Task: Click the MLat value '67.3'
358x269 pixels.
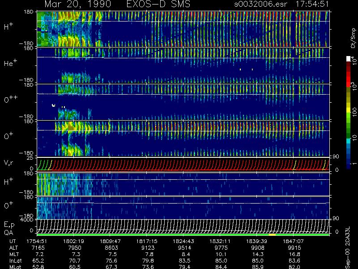Action: coord(111,267)
